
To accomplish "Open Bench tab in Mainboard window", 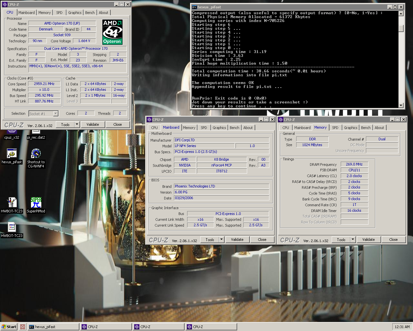I will pos(235,128).
